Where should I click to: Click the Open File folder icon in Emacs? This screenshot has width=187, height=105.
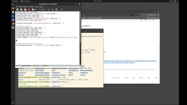(x=21, y=10)
